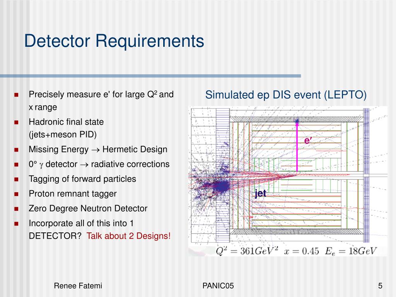Click the 'Renee Fatemi' footer name

(78, 286)
